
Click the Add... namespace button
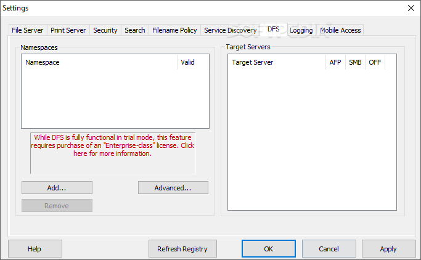click(57, 187)
